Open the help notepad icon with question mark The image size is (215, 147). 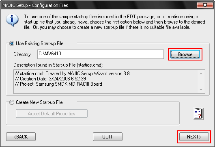pyautogui.click(x=198, y=114)
